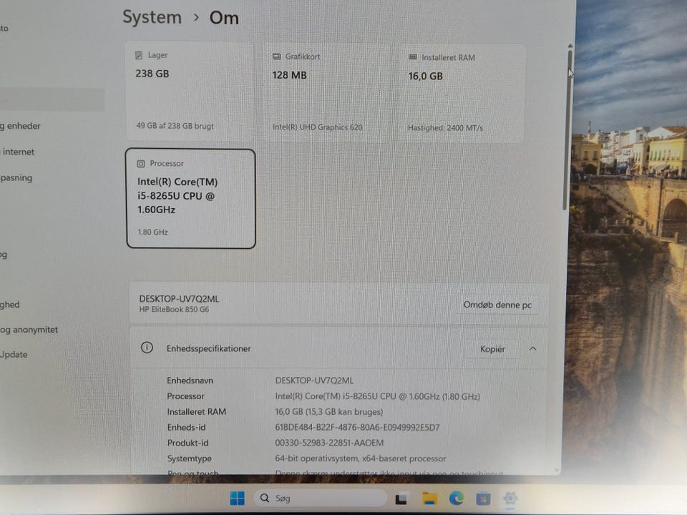
Task: Click the Systemtype label
Action: [x=189, y=458]
